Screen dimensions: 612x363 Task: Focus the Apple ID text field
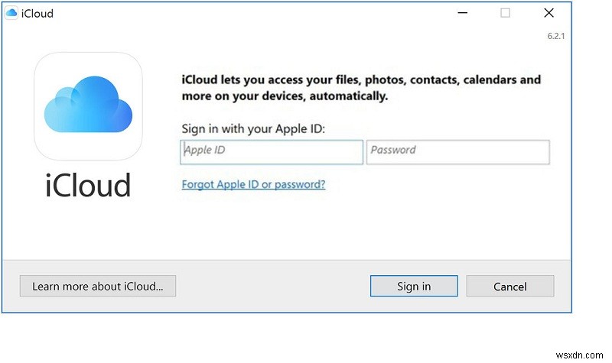click(x=272, y=152)
